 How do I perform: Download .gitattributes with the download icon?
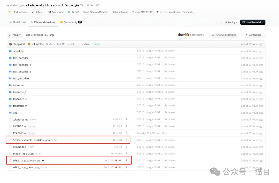click(126, 119)
